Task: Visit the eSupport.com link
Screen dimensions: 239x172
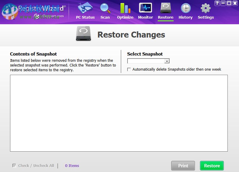Action: coord(46,15)
